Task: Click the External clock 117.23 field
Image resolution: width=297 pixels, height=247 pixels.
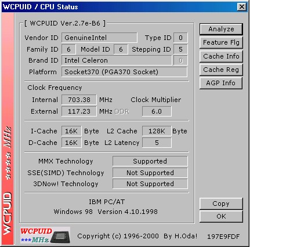Action: point(79,111)
